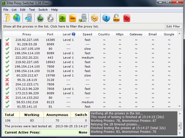Click the blue question mark beside Level

coord(74,34)
